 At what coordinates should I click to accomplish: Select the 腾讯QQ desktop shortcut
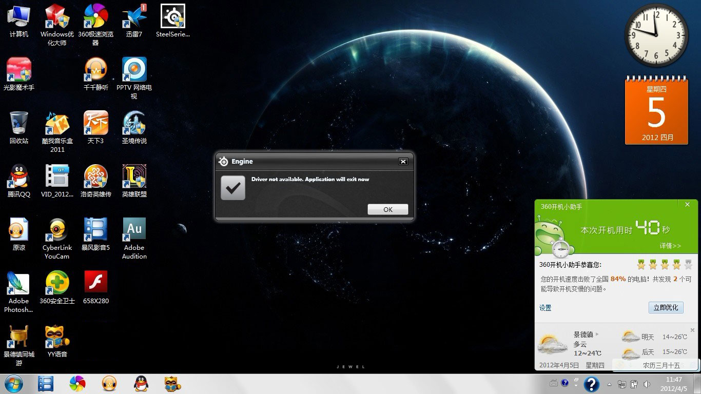pyautogui.click(x=19, y=181)
